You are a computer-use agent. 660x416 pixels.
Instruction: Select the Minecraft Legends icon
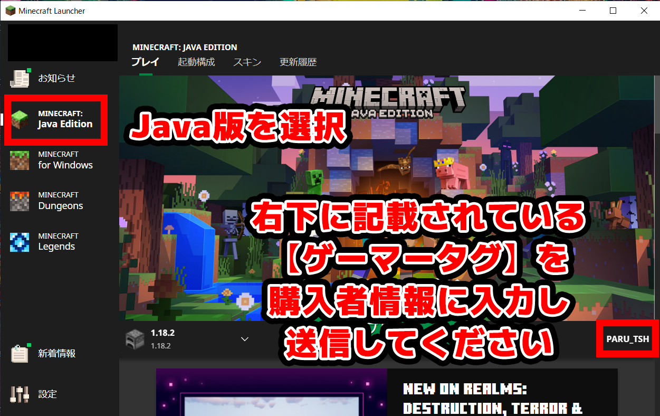click(x=20, y=242)
